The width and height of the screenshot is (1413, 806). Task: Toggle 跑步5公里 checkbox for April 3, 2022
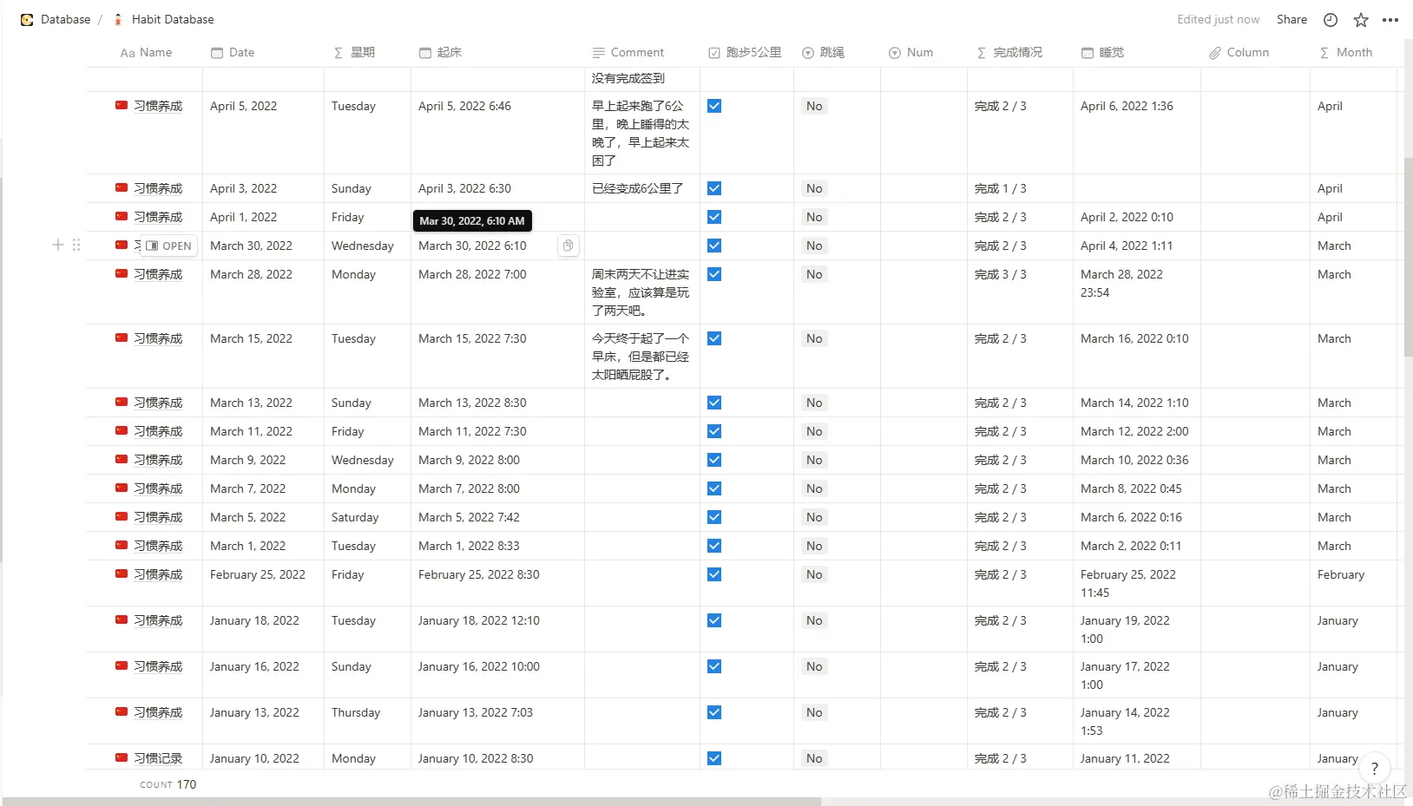coord(714,188)
